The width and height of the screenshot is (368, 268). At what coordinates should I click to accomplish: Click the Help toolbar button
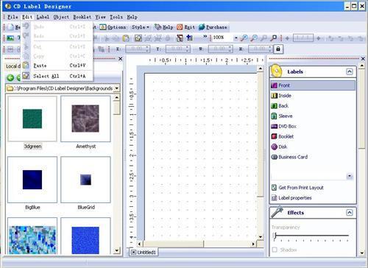click(164, 27)
